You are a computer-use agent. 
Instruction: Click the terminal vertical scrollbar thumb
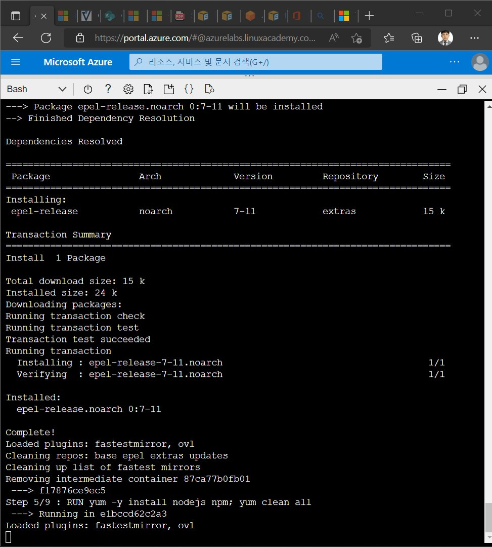point(488,517)
